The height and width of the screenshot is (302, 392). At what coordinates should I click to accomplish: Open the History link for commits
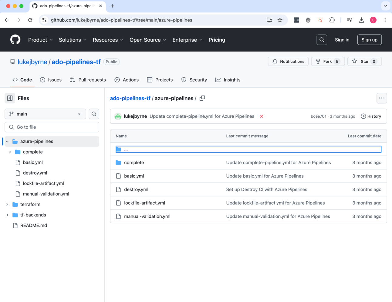tap(371, 116)
